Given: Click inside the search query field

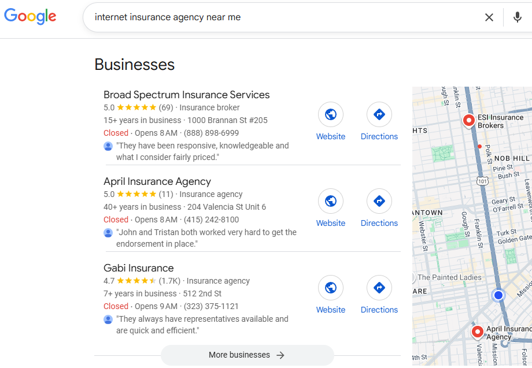Looking at the screenshot, I should point(278,17).
